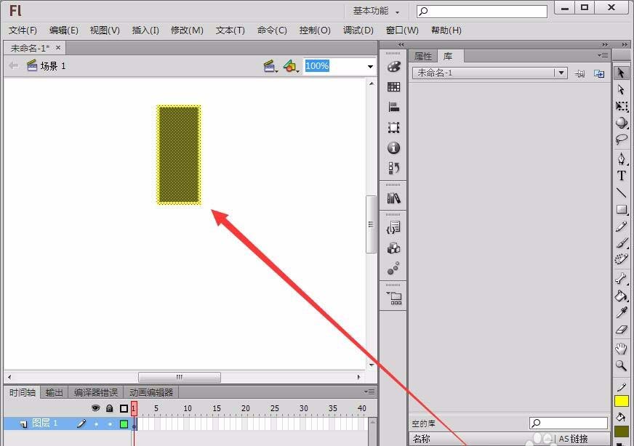Image resolution: width=634 pixels, height=446 pixels.
Task: Open the stage zoom percentage dropdown arrow
Action: click(x=370, y=66)
